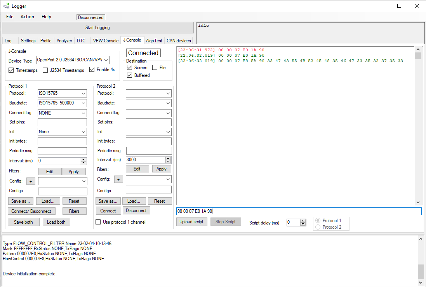
Task: Increase Protocol 1 Interval spinner value
Action: pos(83,159)
